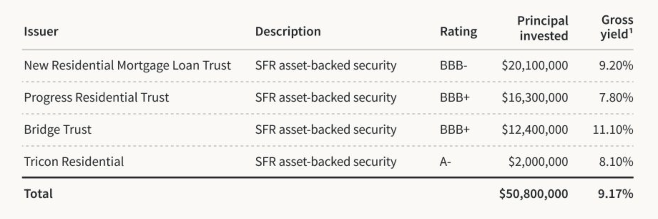The height and width of the screenshot is (219, 658).
Task: Click the $2,000,000 principal value
Action: [538, 162]
